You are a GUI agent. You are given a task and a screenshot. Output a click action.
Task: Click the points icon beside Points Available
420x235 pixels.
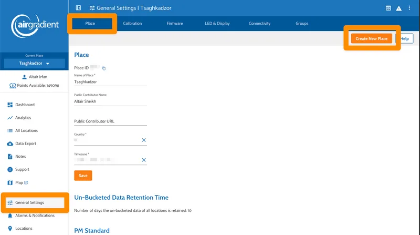pos(13,86)
